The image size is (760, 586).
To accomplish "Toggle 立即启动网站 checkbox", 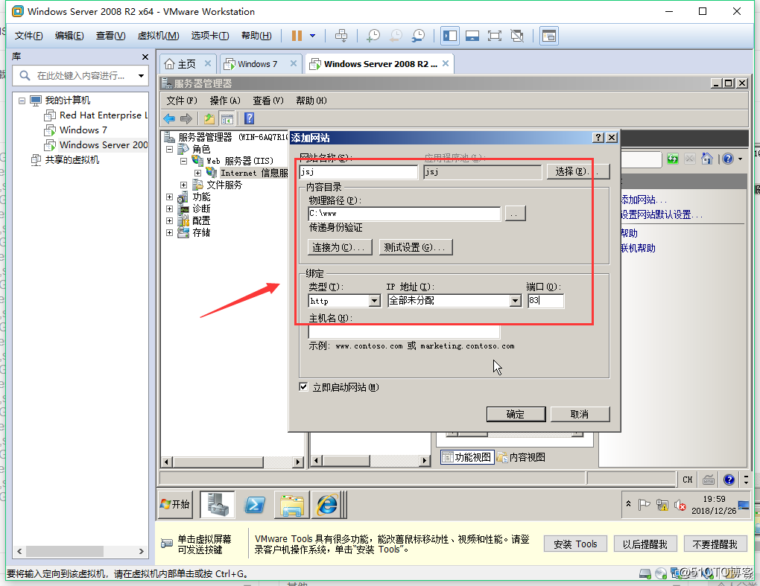I will 303,387.
